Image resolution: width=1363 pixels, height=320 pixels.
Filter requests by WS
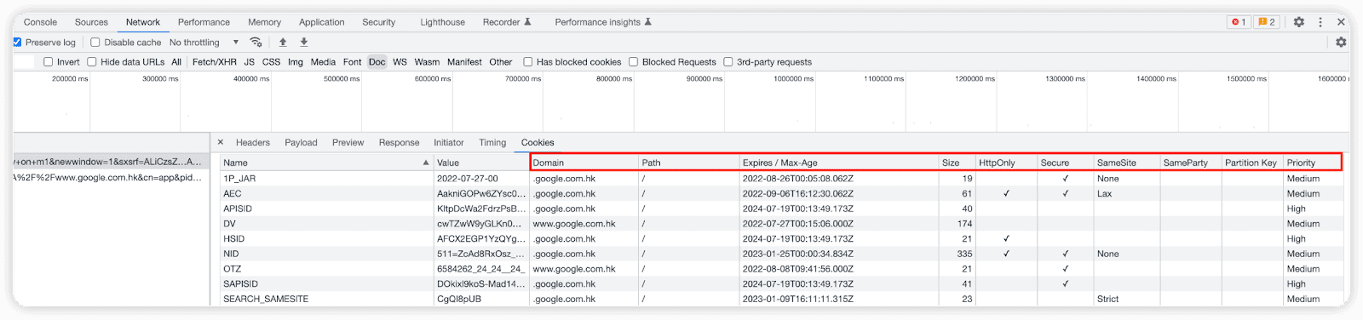[400, 61]
